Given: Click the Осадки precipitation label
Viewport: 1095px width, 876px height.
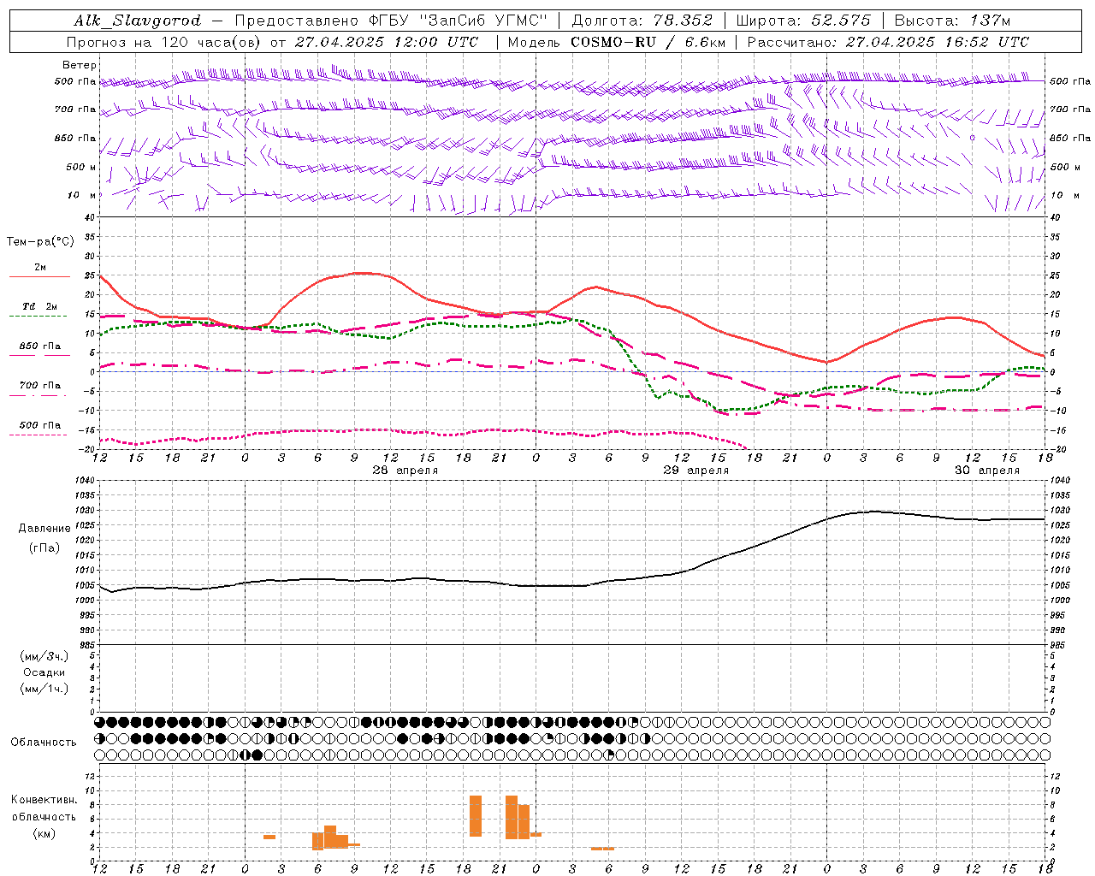Looking at the screenshot, I should 44,672.
